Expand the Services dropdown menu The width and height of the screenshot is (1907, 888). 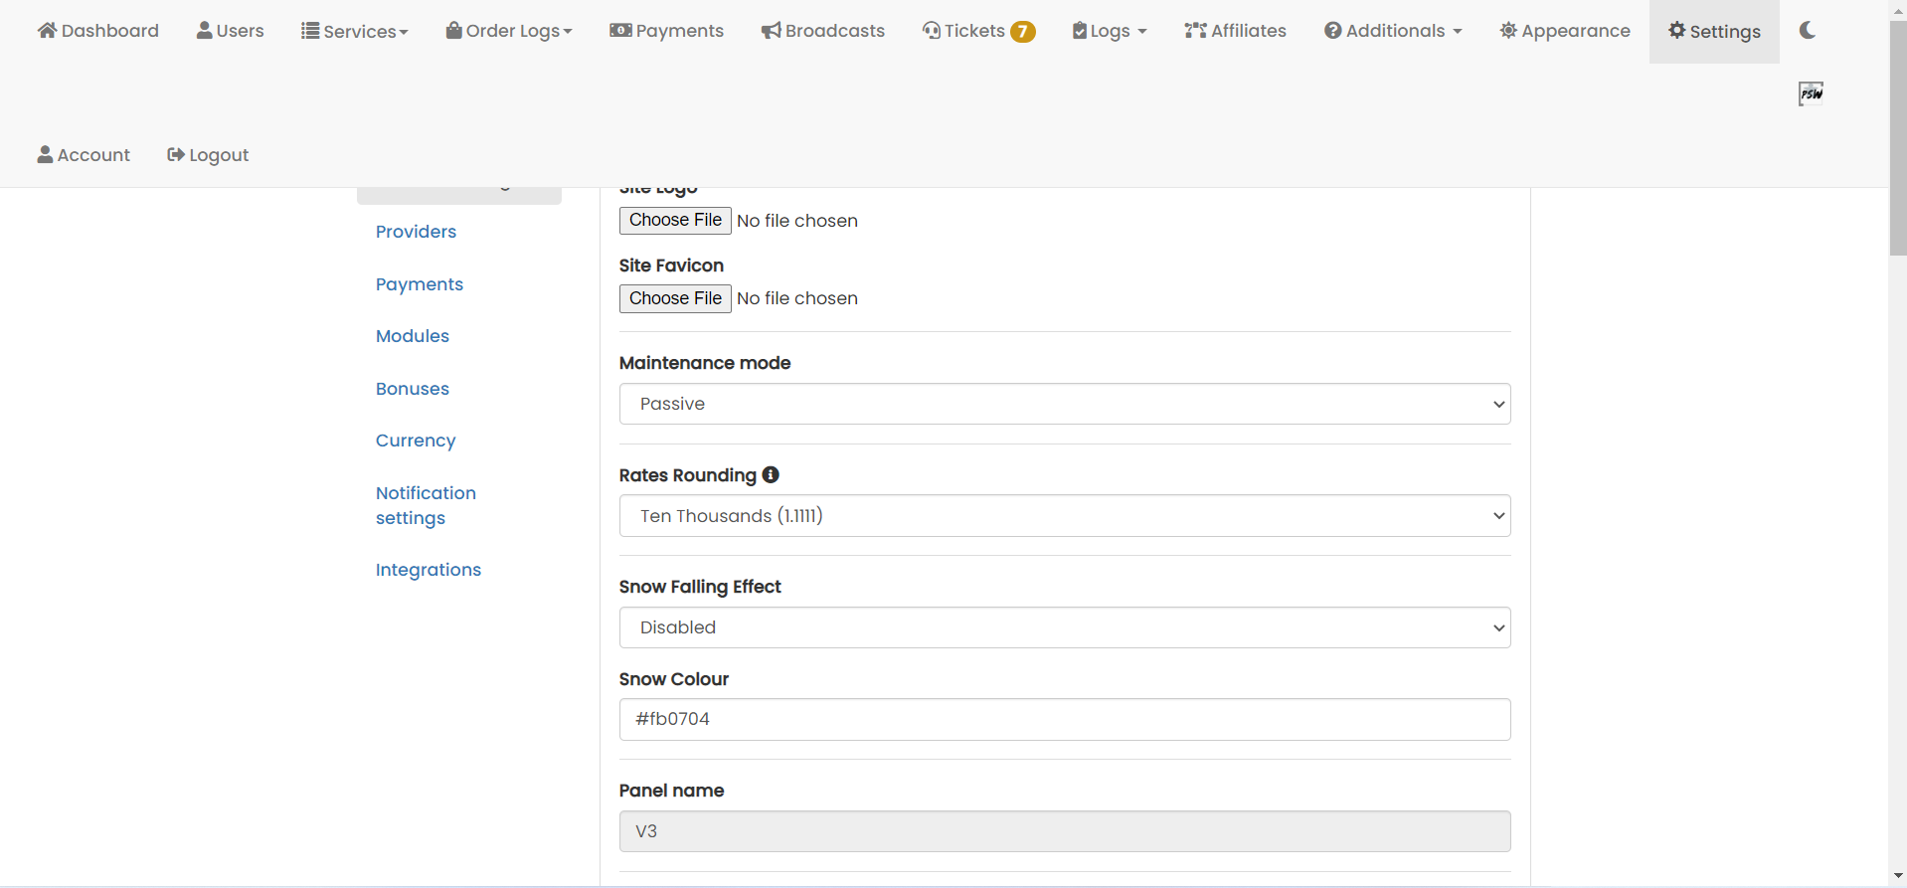click(x=354, y=31)
